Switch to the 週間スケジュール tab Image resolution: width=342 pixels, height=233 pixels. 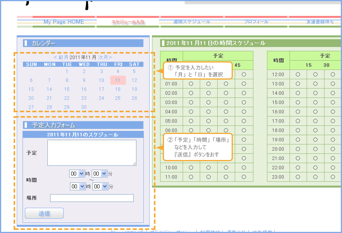192,22
